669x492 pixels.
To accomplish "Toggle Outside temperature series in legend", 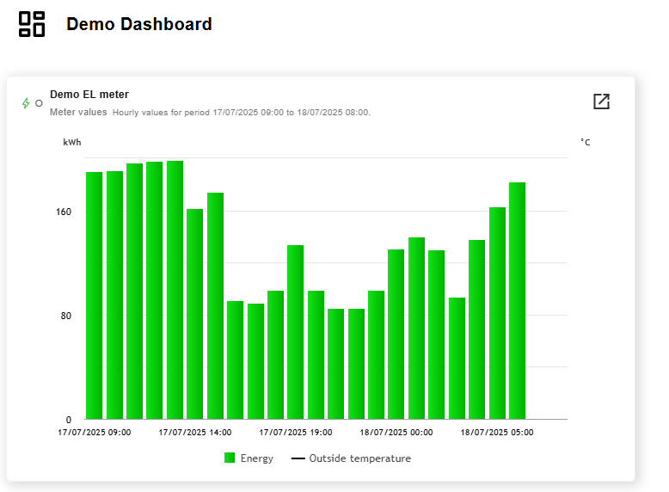I will pyautogui.click(x=351, y=458).
